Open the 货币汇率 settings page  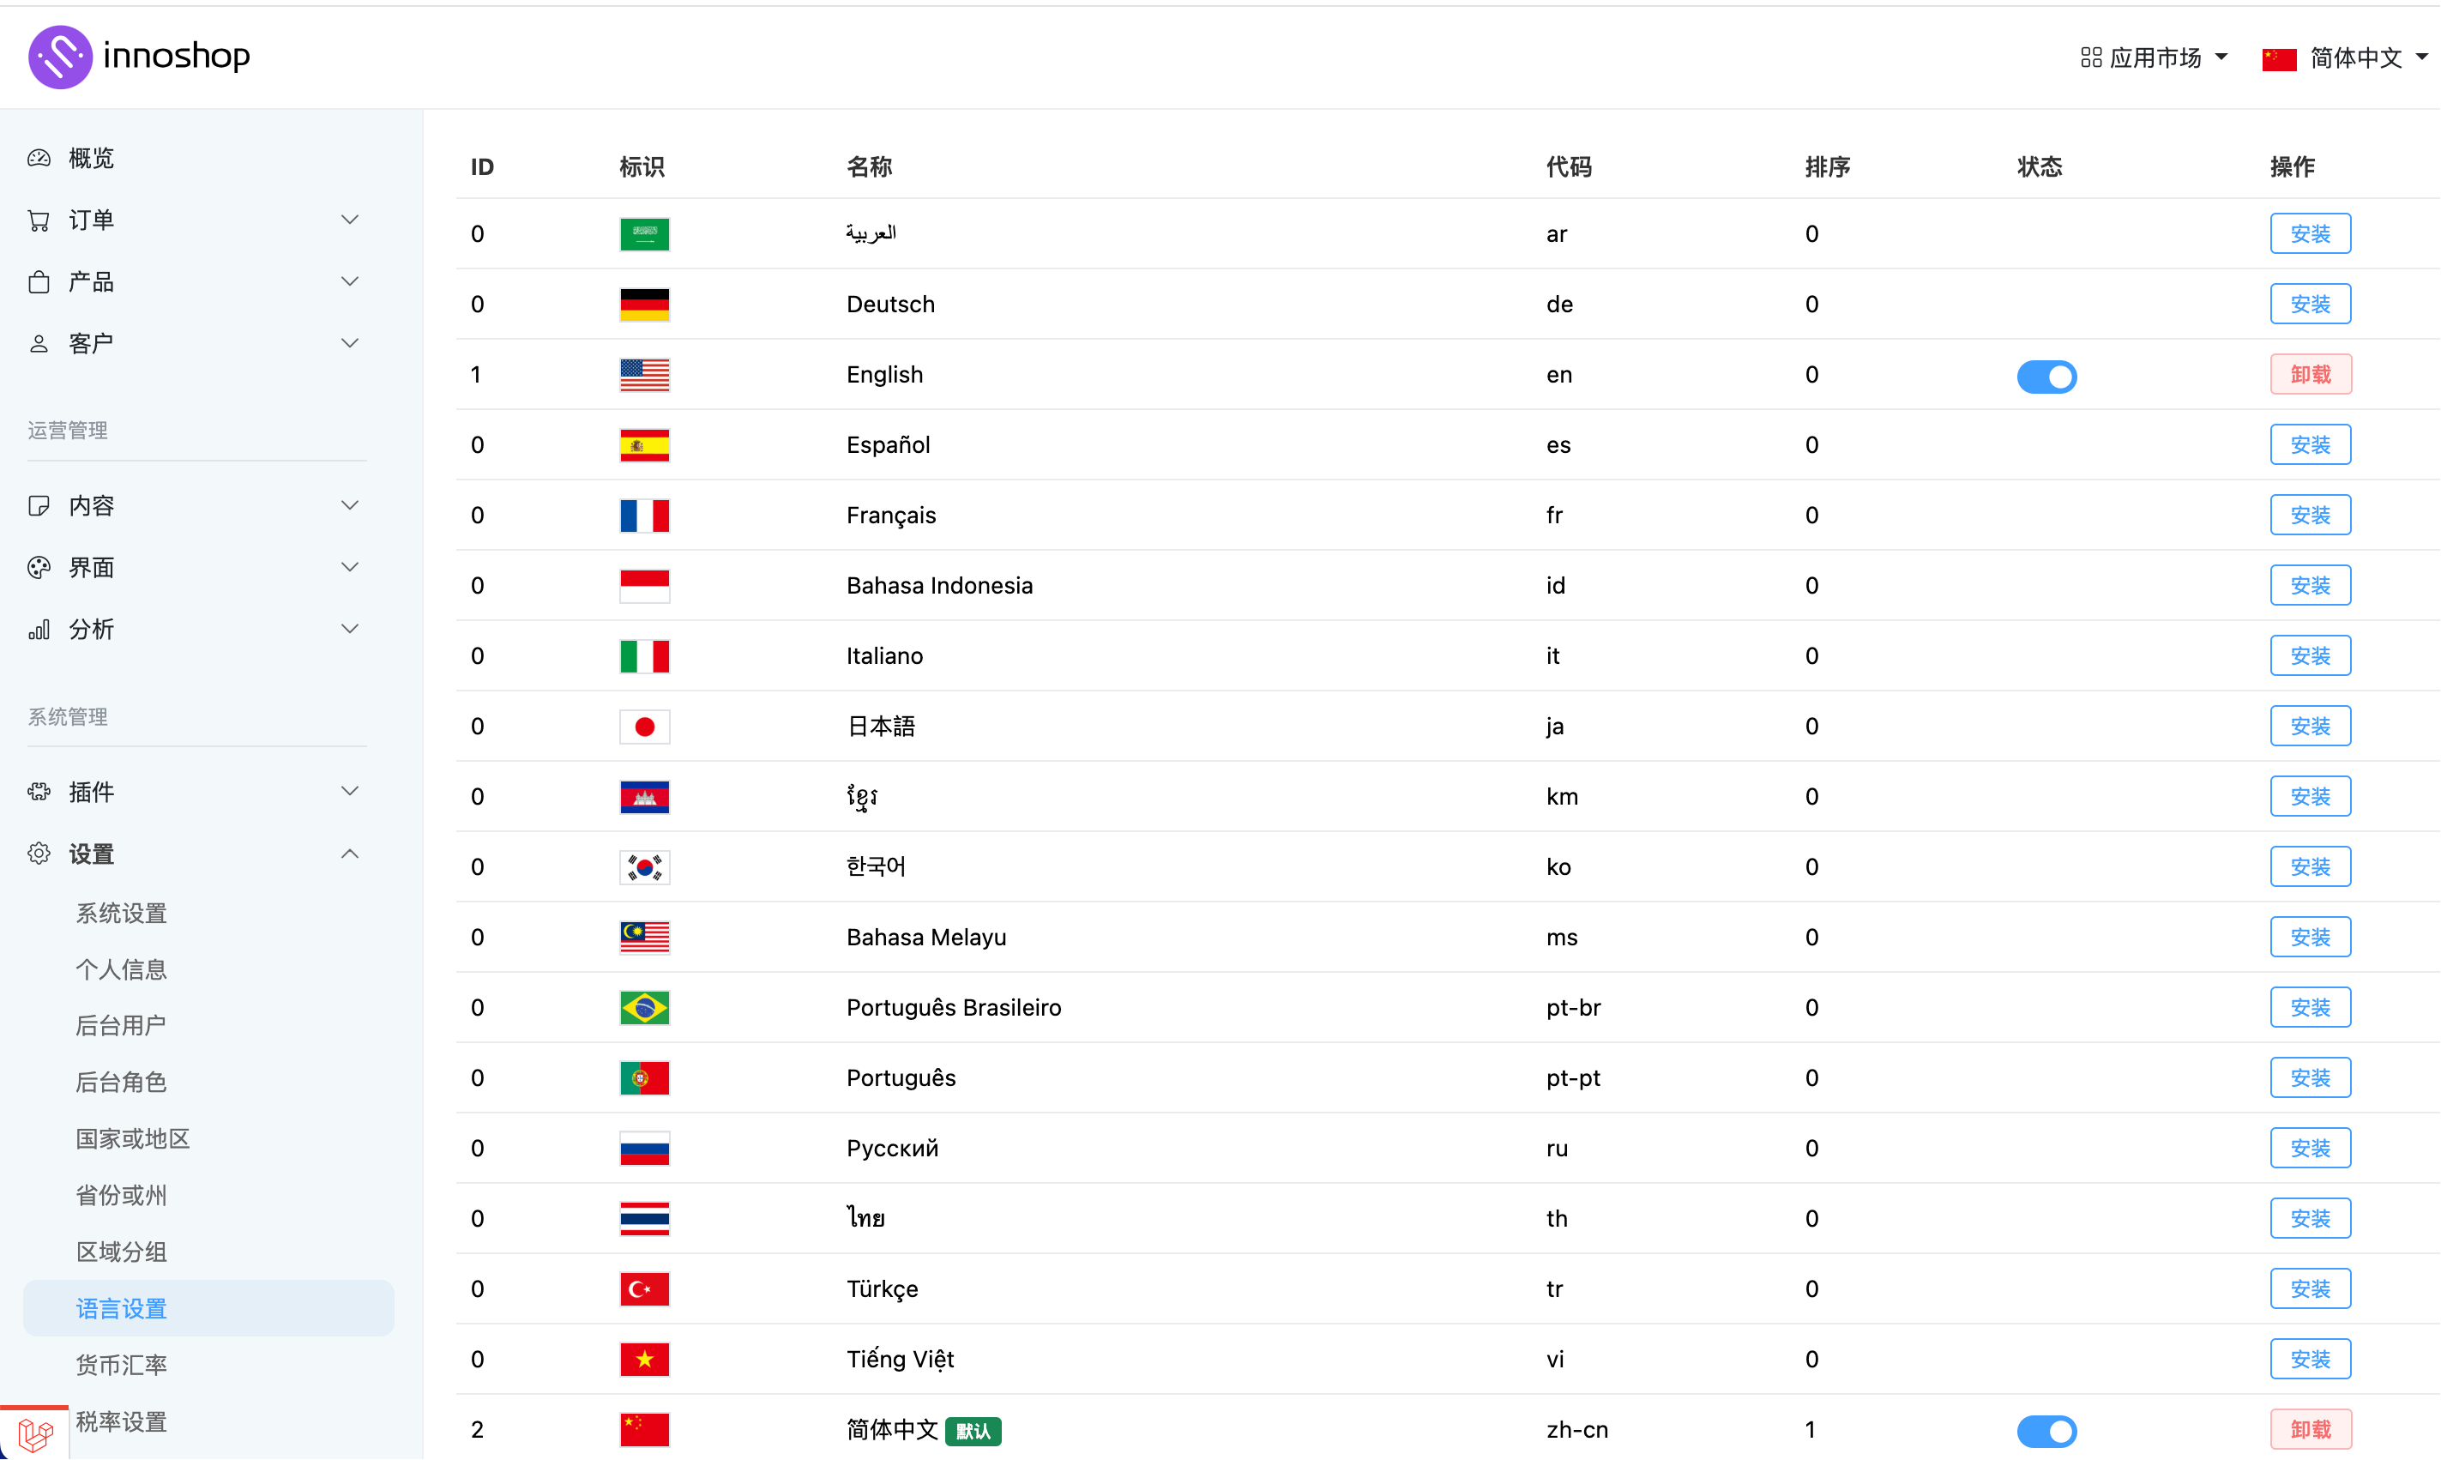tap(121, 1366)
